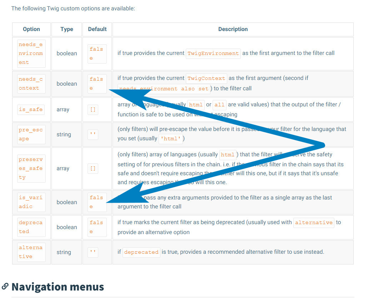
Task: Click the deprecated option code in Option column
Action: tap(31, 227)
